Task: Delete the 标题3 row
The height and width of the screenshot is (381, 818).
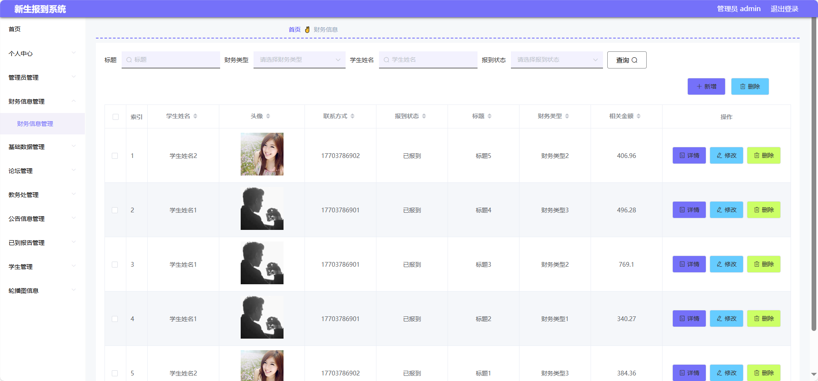Action: (764, 264)
